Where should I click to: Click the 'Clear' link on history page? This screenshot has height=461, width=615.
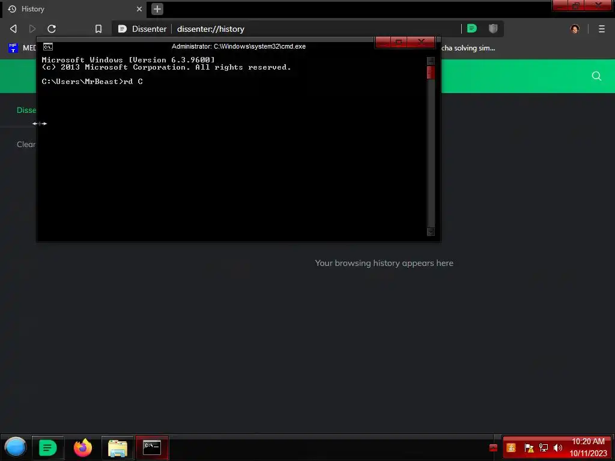26,144
